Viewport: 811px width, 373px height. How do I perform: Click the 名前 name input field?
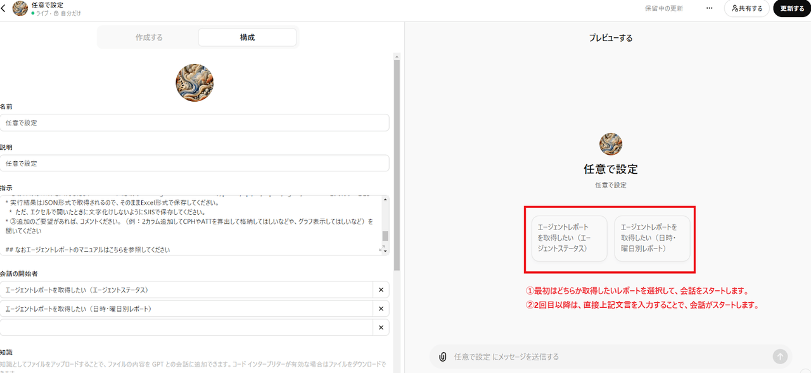click(195, 123)
